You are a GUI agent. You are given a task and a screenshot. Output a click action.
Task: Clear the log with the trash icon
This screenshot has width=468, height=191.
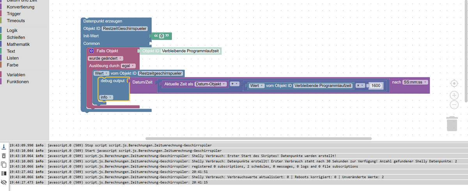(4, 156)
